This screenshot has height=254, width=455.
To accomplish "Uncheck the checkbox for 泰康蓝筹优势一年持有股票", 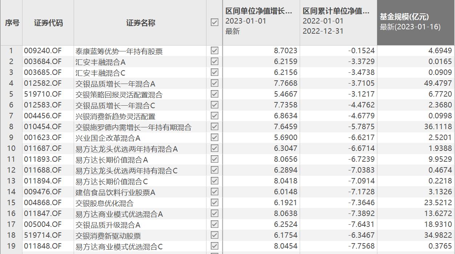I will pos(214,51).
